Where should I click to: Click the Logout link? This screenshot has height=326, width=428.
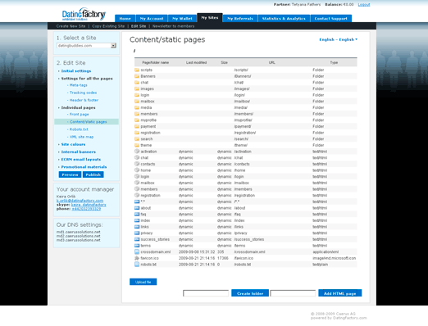pos(364,5)
